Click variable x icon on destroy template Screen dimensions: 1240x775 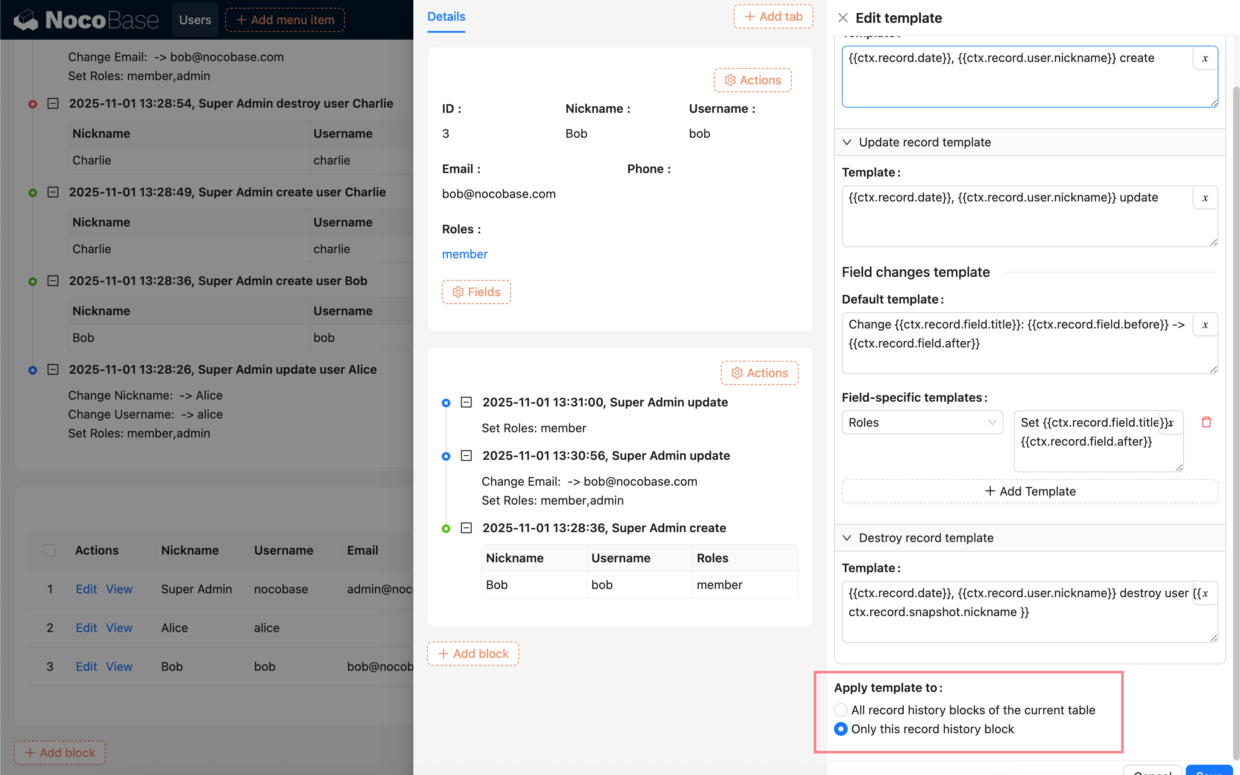(x=1205, y=594)
